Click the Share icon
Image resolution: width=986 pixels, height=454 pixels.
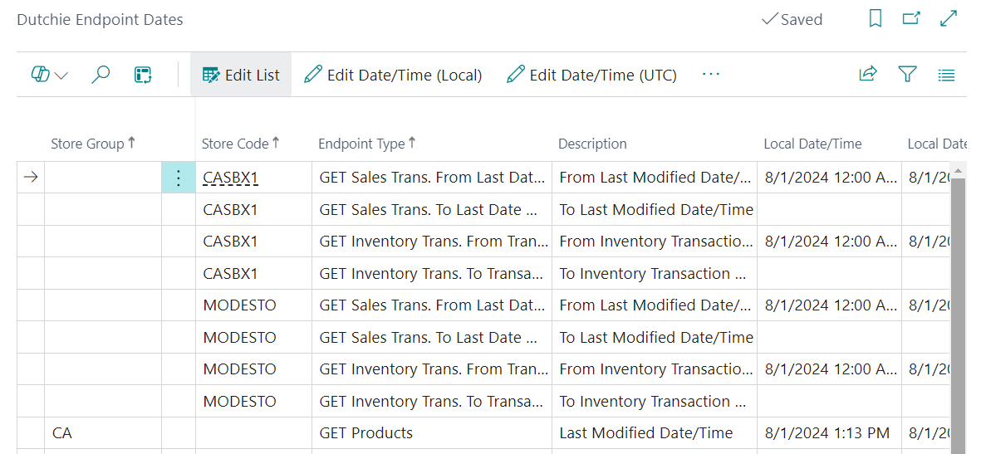(867, 75)
